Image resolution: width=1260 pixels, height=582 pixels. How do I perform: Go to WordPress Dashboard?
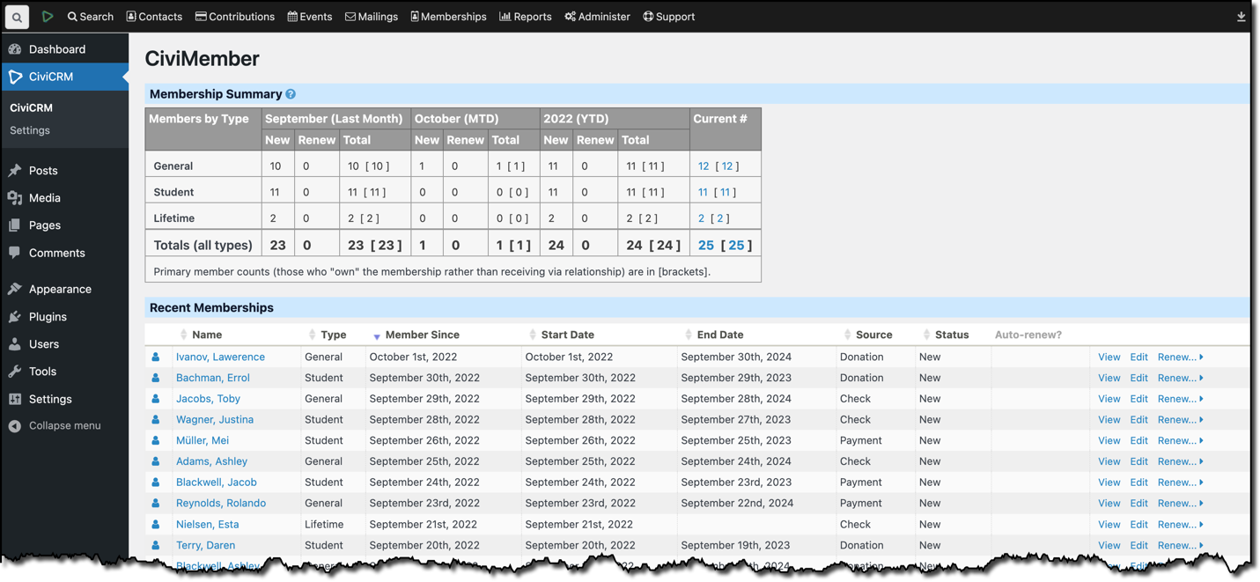(64, 49)
